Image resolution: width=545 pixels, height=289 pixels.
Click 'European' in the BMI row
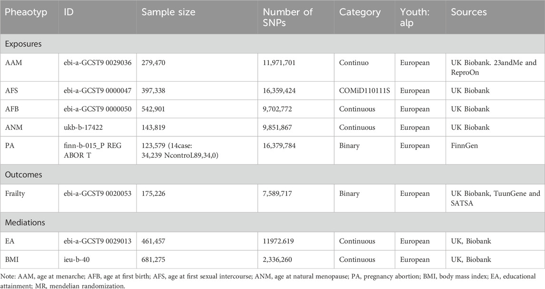[x=415, y=260]
